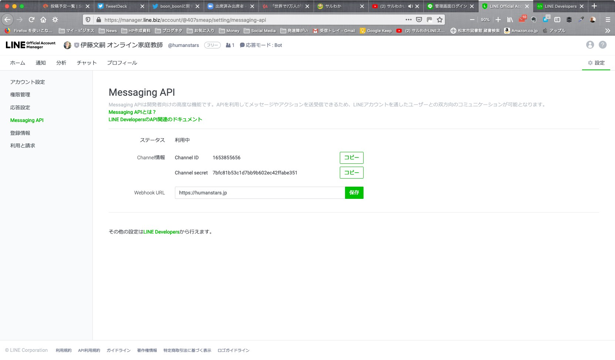The height and width of the screenshot is (360, 615).
Task: Click the account profile photo in header
Action: tap(67, 45)
